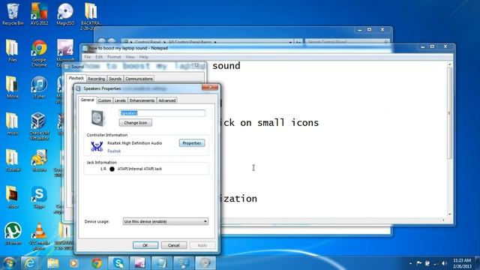The image size is (480, 270).
Task: Close the Speakers Properties dialog
Action: 210,87
